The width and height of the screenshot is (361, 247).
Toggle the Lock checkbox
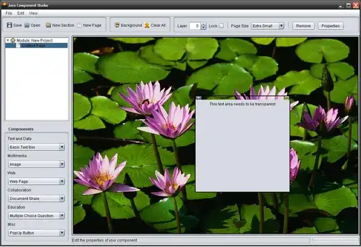[x=221, y=26]
